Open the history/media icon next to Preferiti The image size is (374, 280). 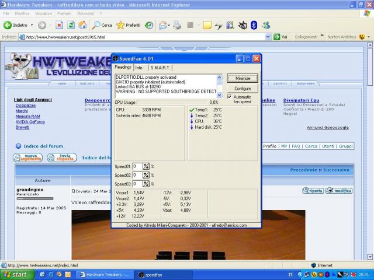point(149,25)
